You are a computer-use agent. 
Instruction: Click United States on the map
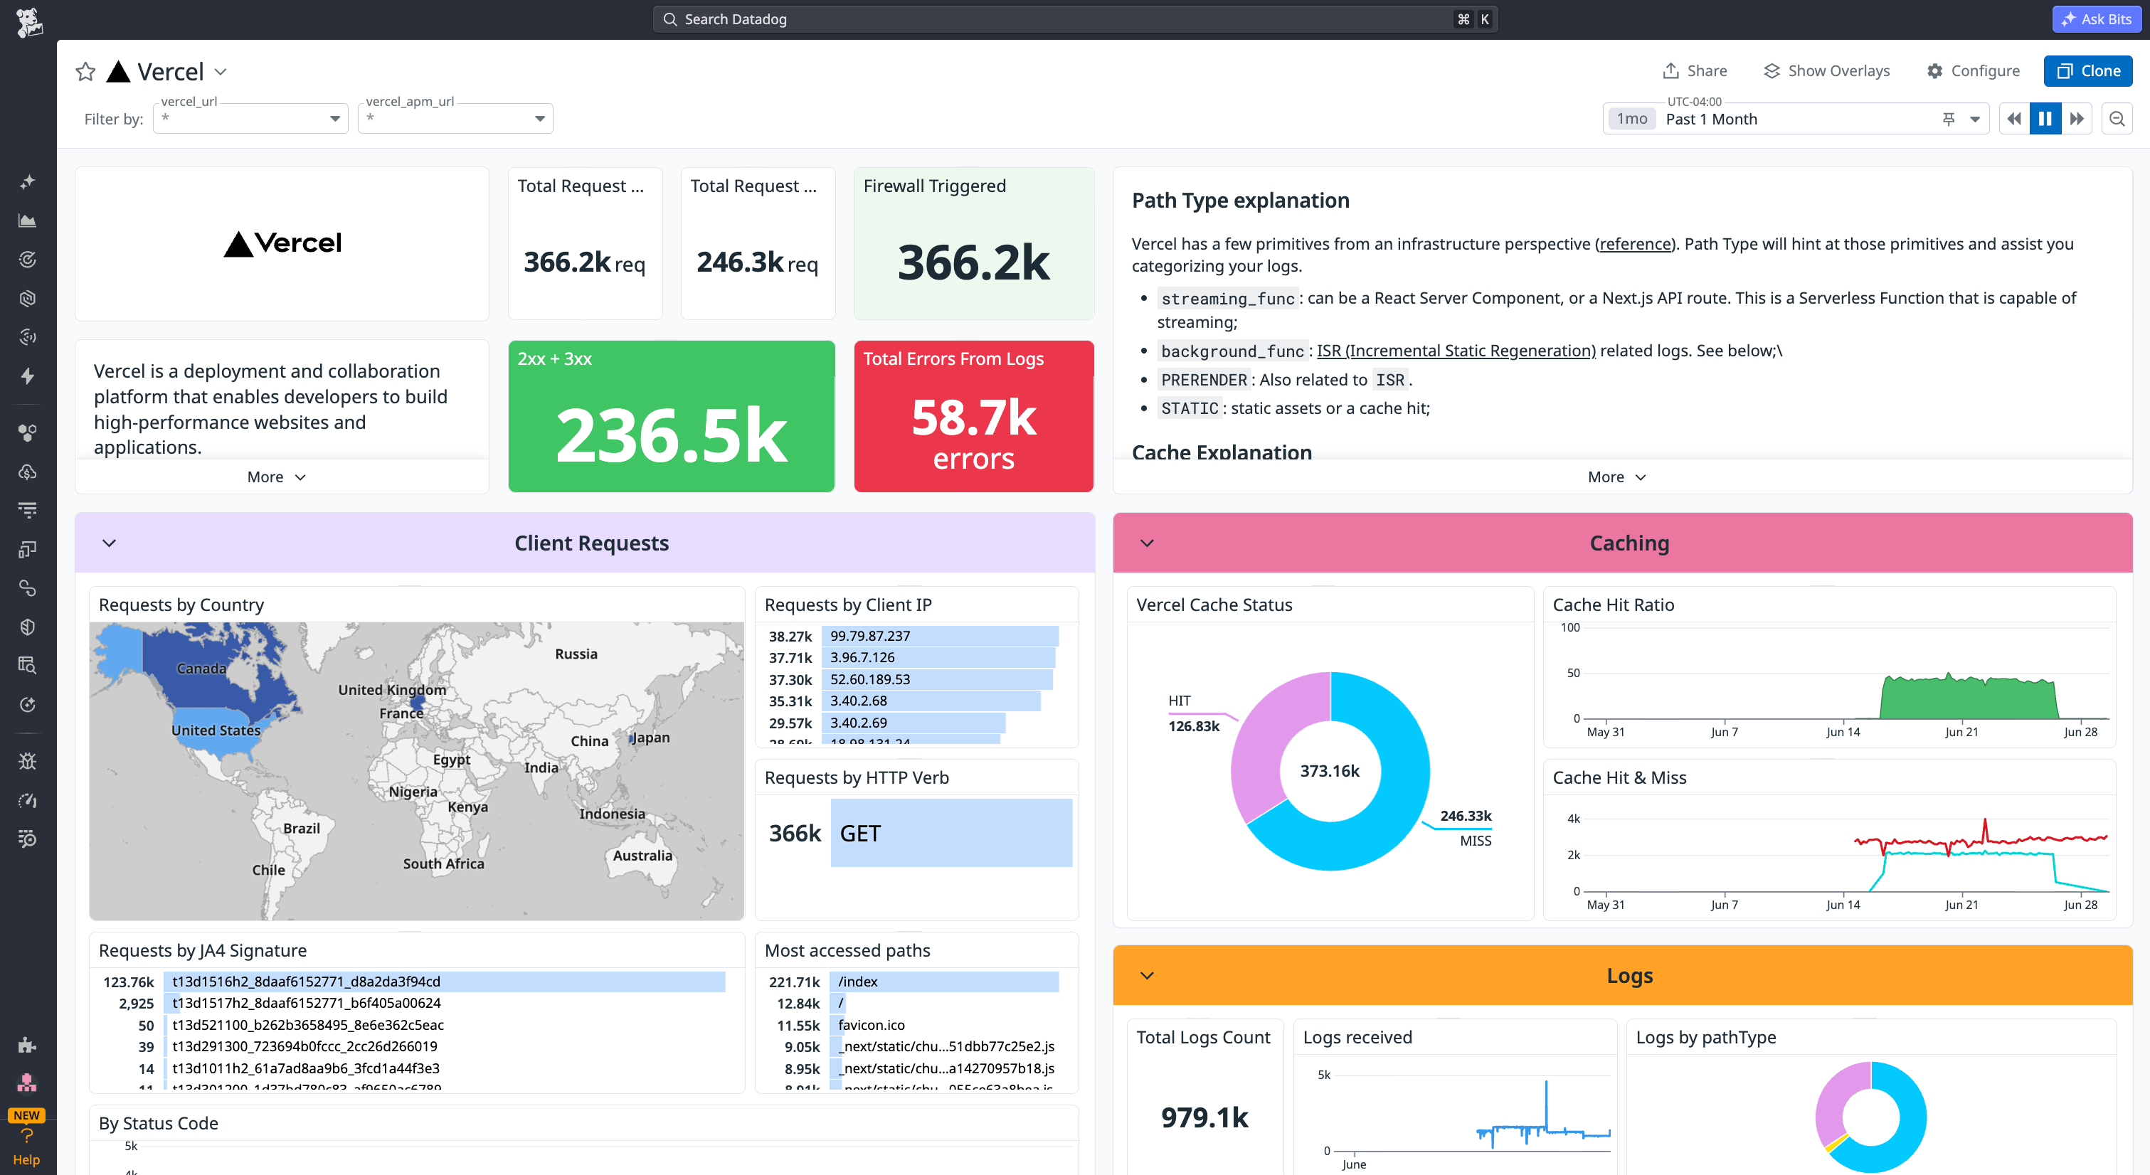216,730
